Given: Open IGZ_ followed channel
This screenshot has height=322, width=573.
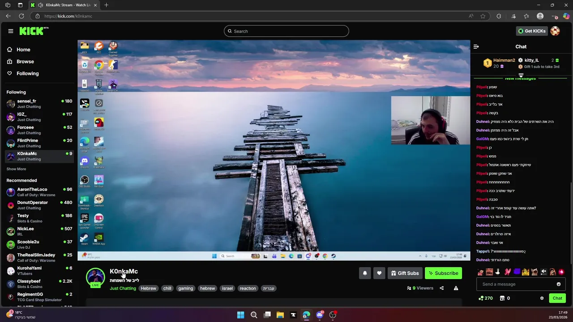Looking at the screenshot, I should (x=39, y=117).
